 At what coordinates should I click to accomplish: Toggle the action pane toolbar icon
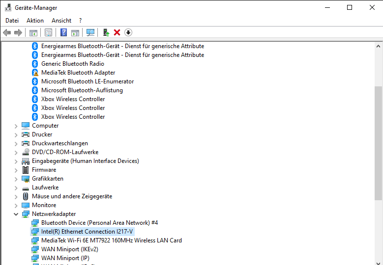click(x=75, y=32)
